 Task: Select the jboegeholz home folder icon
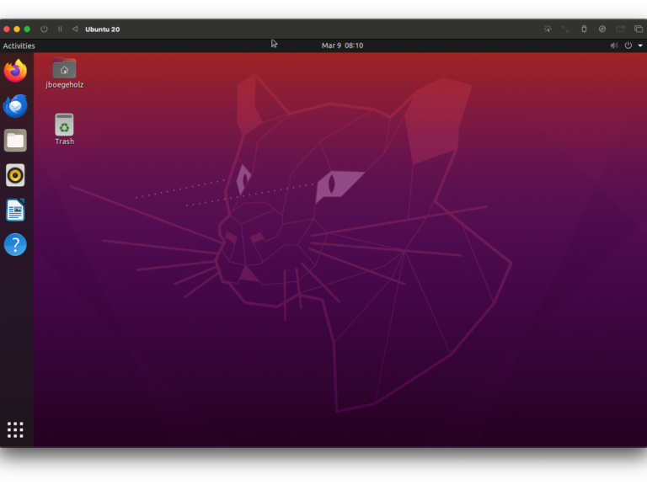[64, 70]
